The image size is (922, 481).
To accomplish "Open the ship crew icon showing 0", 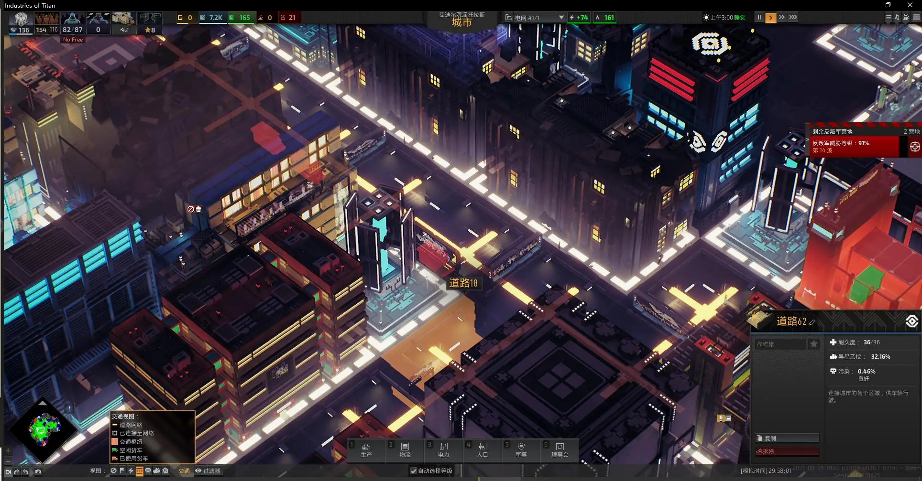I will point(98,22).
